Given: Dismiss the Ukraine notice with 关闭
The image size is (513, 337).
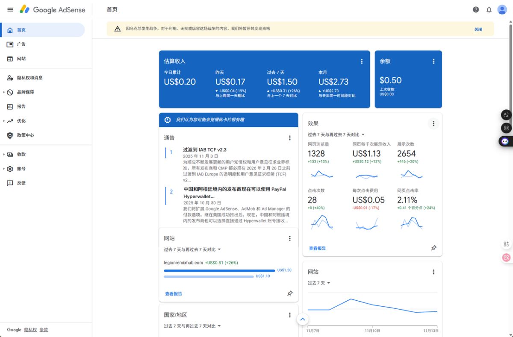Looking at the screenshot, I should point(478,29).
